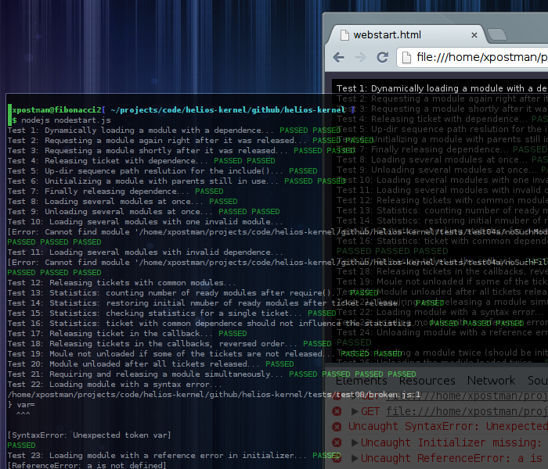Click browser line Test 16: Statistics ticket
The image size is (548, 469).
pos(442,241)
